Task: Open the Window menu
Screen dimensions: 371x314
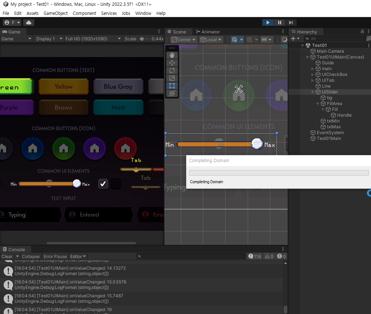Action: click(143, 13)
